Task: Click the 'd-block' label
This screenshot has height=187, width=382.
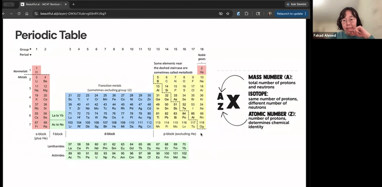Action: (109, 134)
